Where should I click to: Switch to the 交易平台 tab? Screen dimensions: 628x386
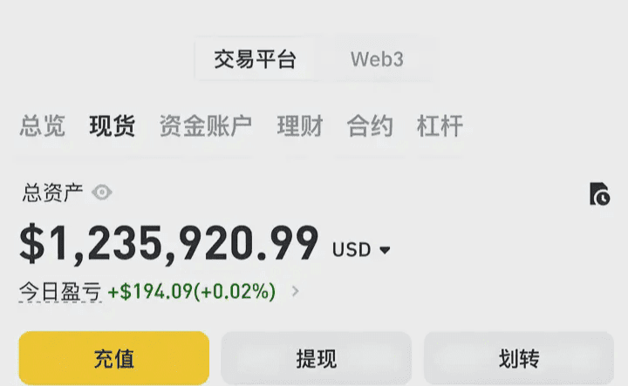point(255,59)
